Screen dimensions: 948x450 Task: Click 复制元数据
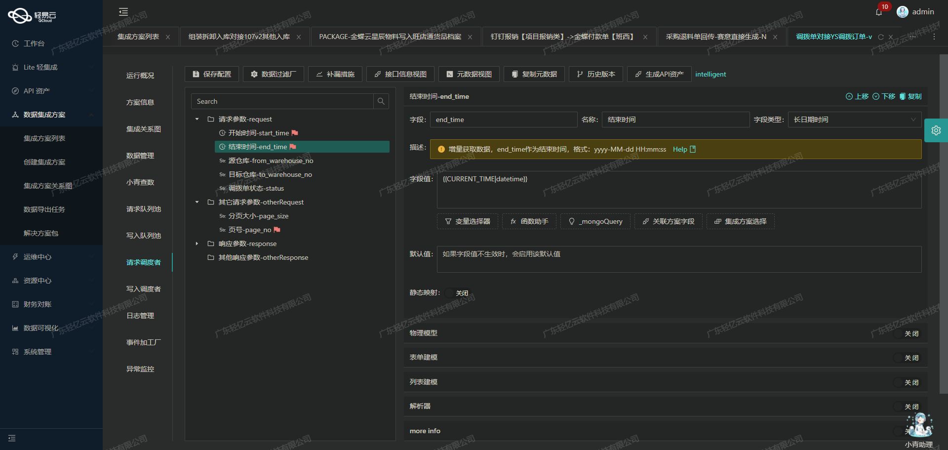[x=534, y=74]
